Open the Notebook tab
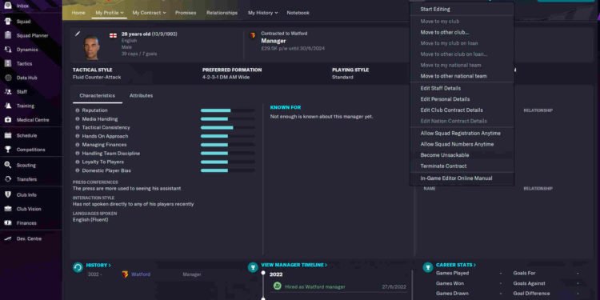Viewport: 600px width, 300px height. [x=298, y=13]
